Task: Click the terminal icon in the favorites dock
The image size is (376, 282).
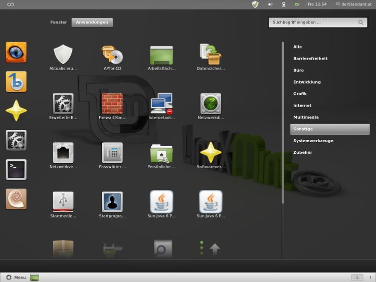Action: (x=16, y=170)
